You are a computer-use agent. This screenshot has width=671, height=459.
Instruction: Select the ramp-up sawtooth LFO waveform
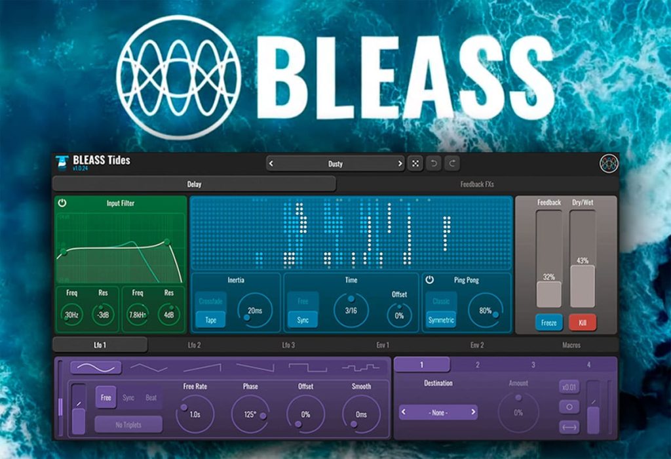[x=202, y=367]
